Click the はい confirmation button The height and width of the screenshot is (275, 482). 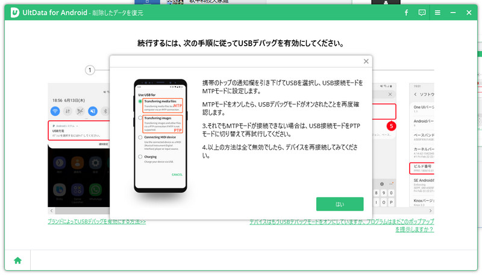click(x=340, y=204)
